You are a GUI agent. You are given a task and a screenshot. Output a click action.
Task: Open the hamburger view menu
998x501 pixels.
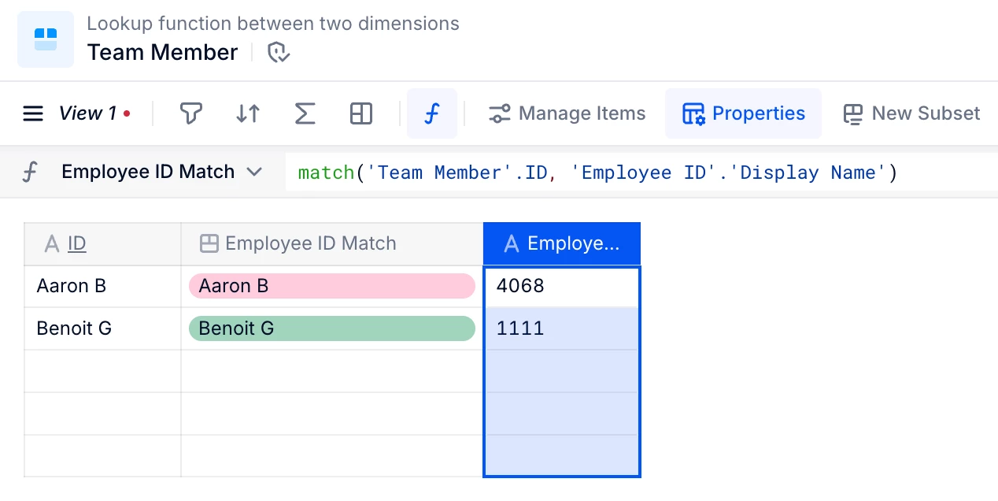(x=33, y=114)
